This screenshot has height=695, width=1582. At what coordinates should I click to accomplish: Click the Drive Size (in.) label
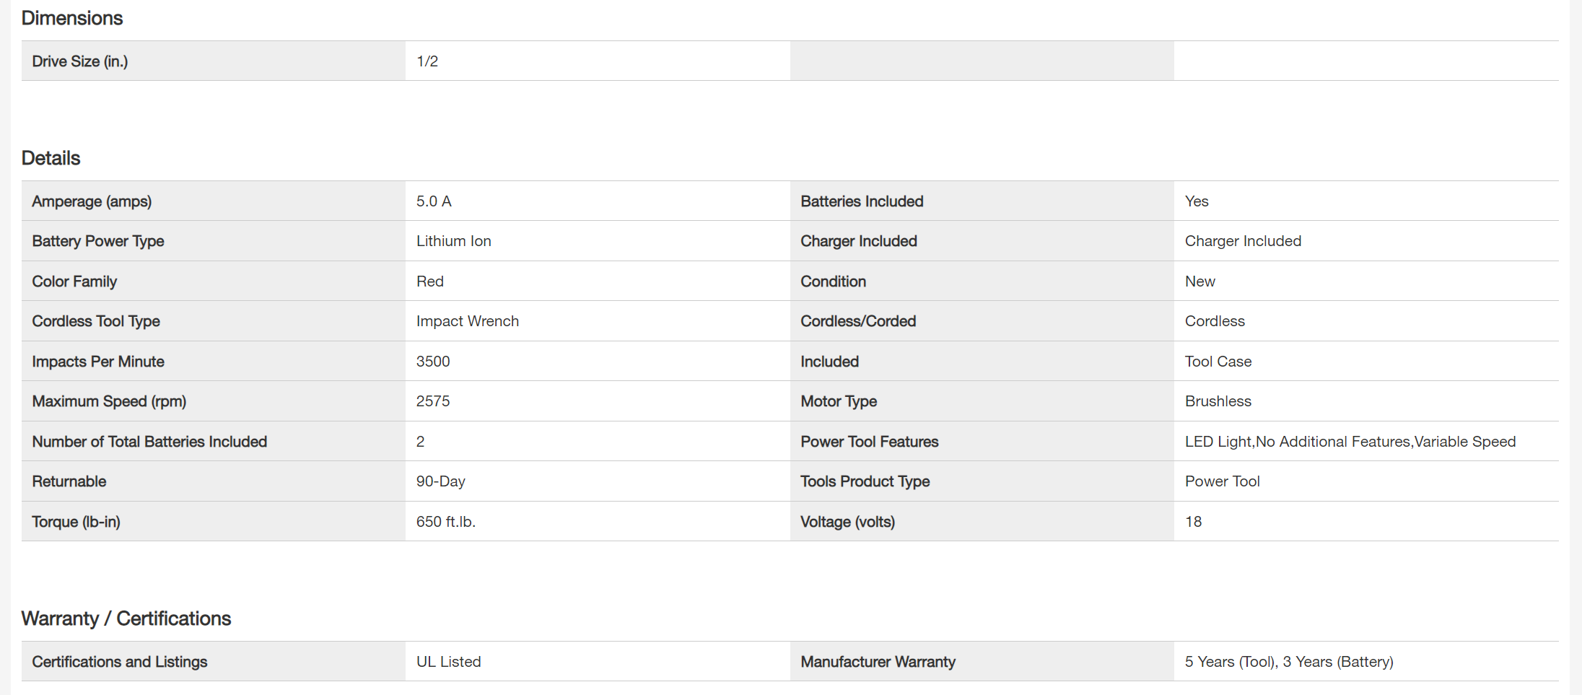(x=80, y=61)
